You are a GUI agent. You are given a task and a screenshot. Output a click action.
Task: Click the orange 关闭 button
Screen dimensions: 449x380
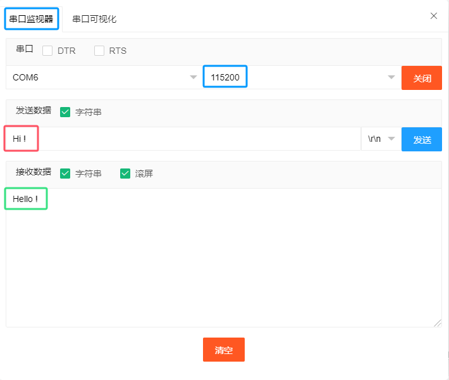422,78
